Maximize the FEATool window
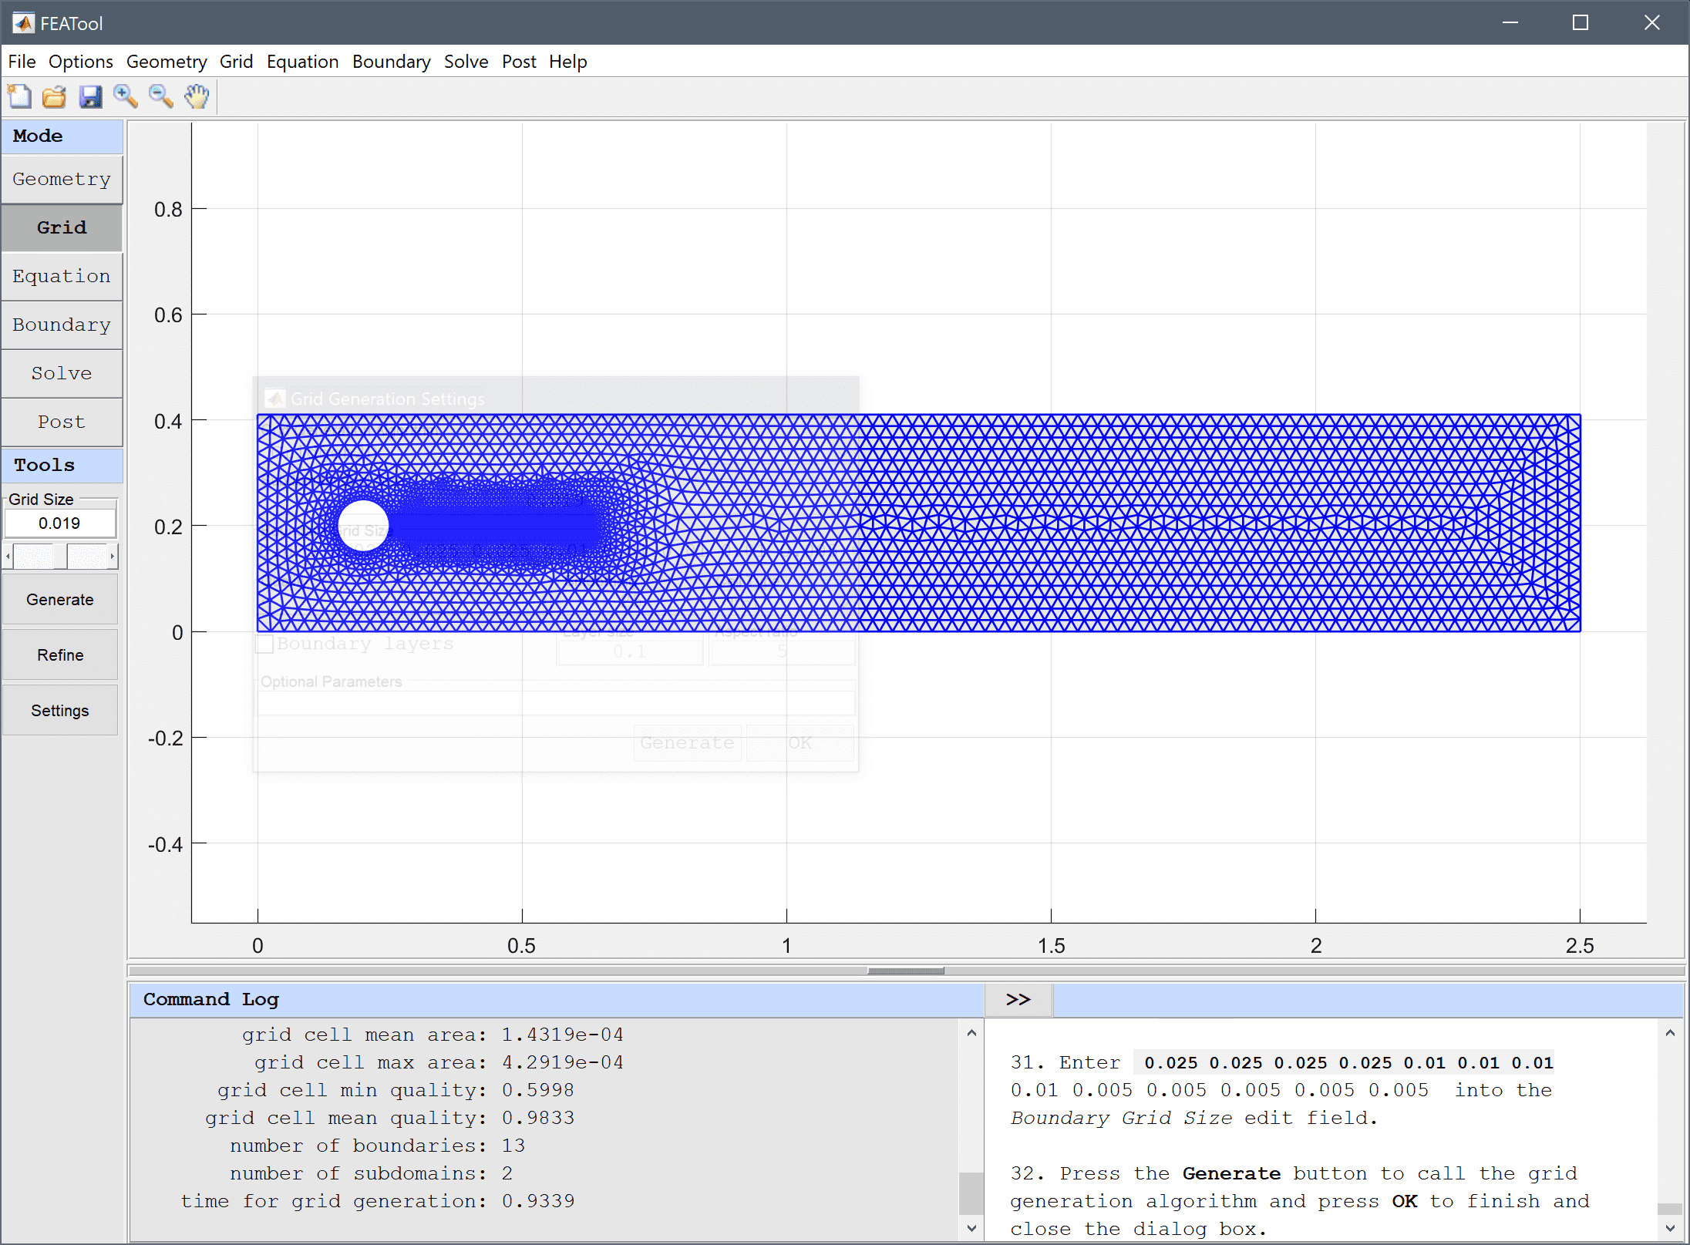This screenshot has height=1245, width=1690. pos(1581,23)
